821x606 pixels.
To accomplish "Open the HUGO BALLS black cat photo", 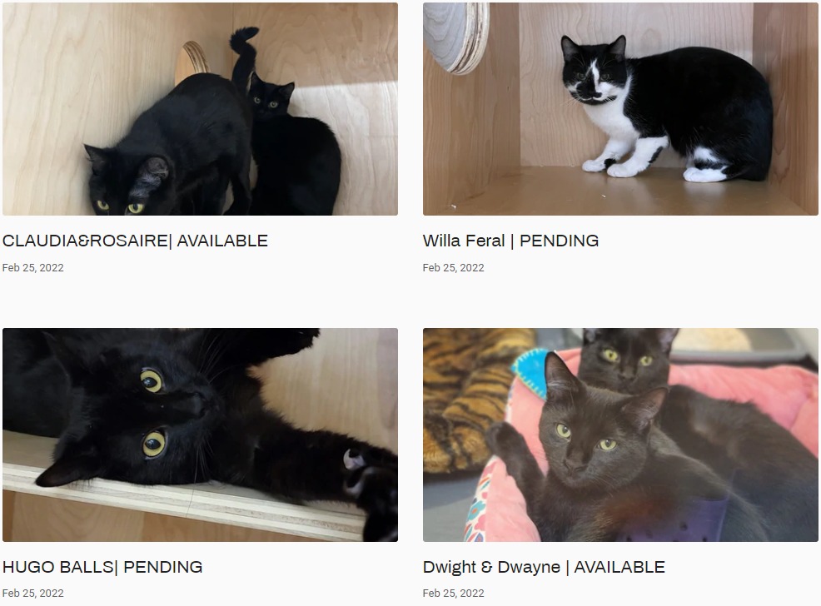I will tap(200, 435).
